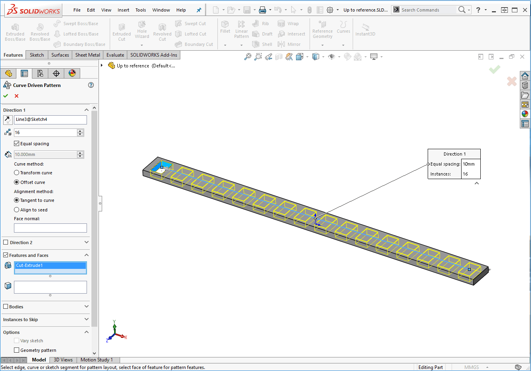
Task: Click the Curve Driven Pattern help icon
Action: pos(91,85)
